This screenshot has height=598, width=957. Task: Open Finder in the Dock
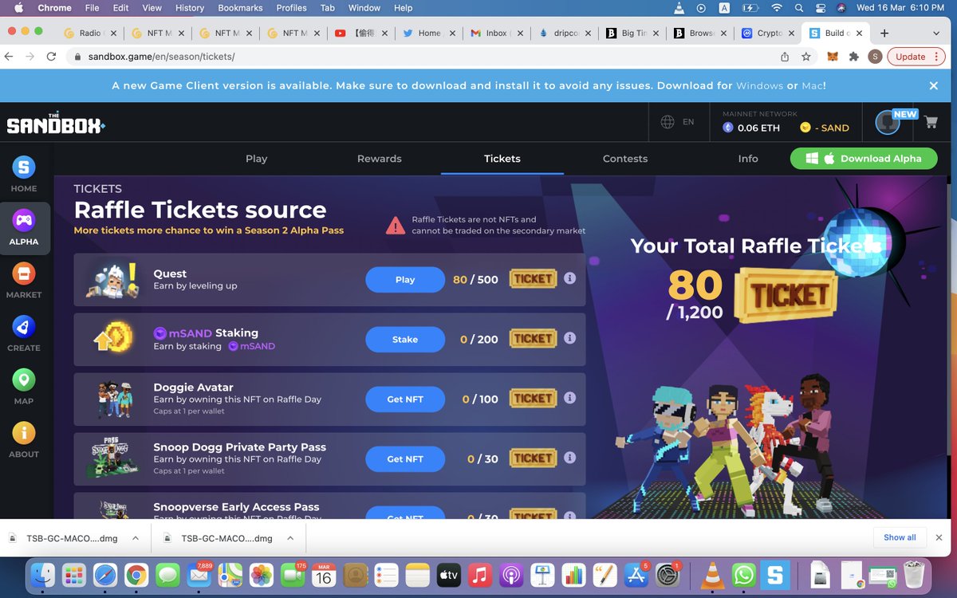point(41,574)
